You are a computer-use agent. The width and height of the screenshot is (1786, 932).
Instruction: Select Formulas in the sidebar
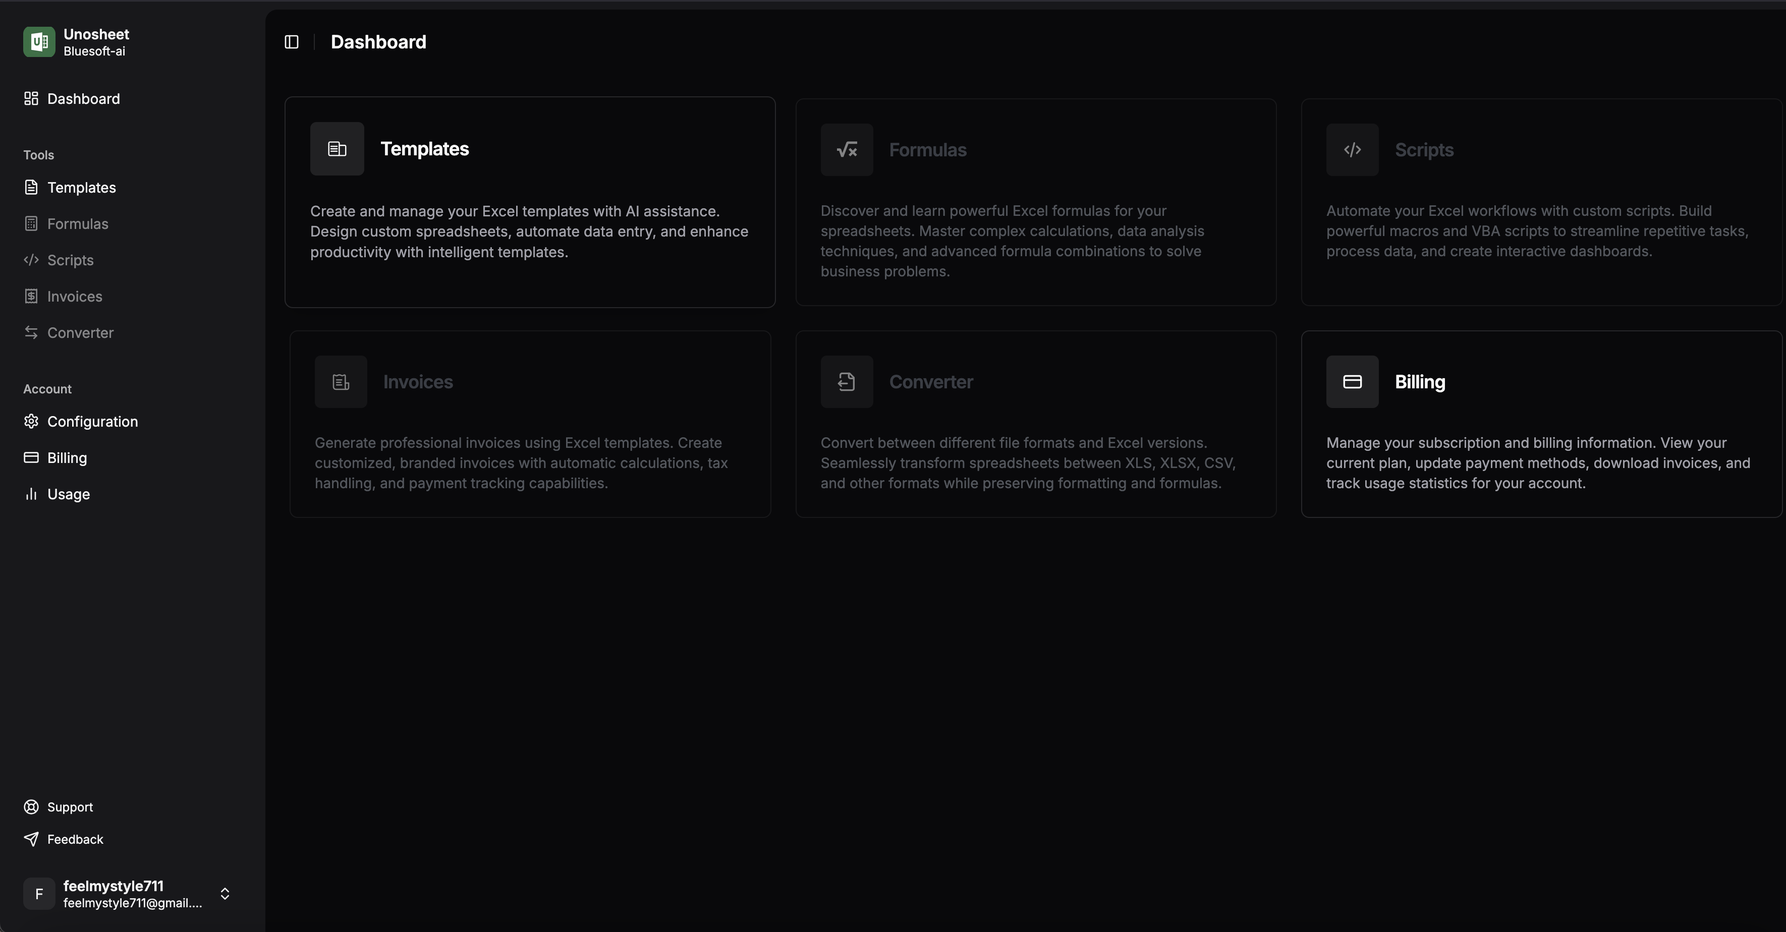click(x=78, y=224)
